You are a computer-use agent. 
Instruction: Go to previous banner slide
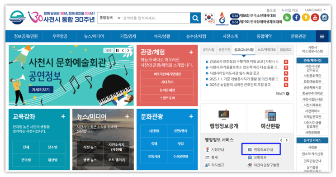(x=123, y=50)
